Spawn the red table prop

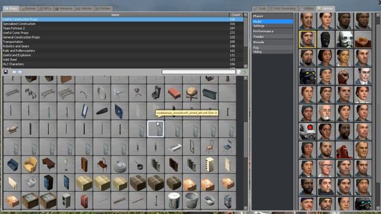click(x=173, y=93)
